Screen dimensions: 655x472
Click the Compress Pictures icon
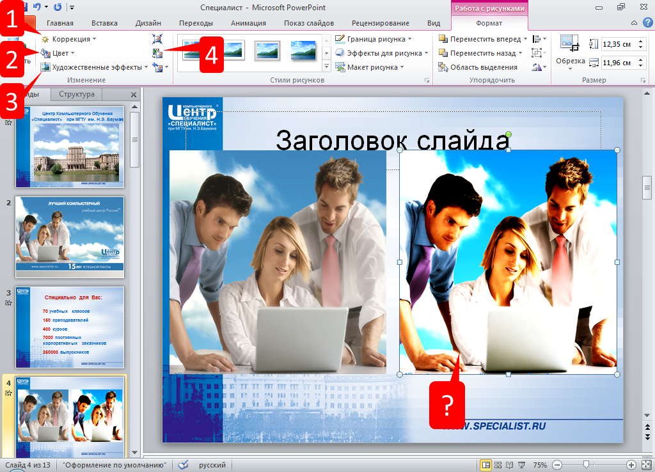coord(157,39)
